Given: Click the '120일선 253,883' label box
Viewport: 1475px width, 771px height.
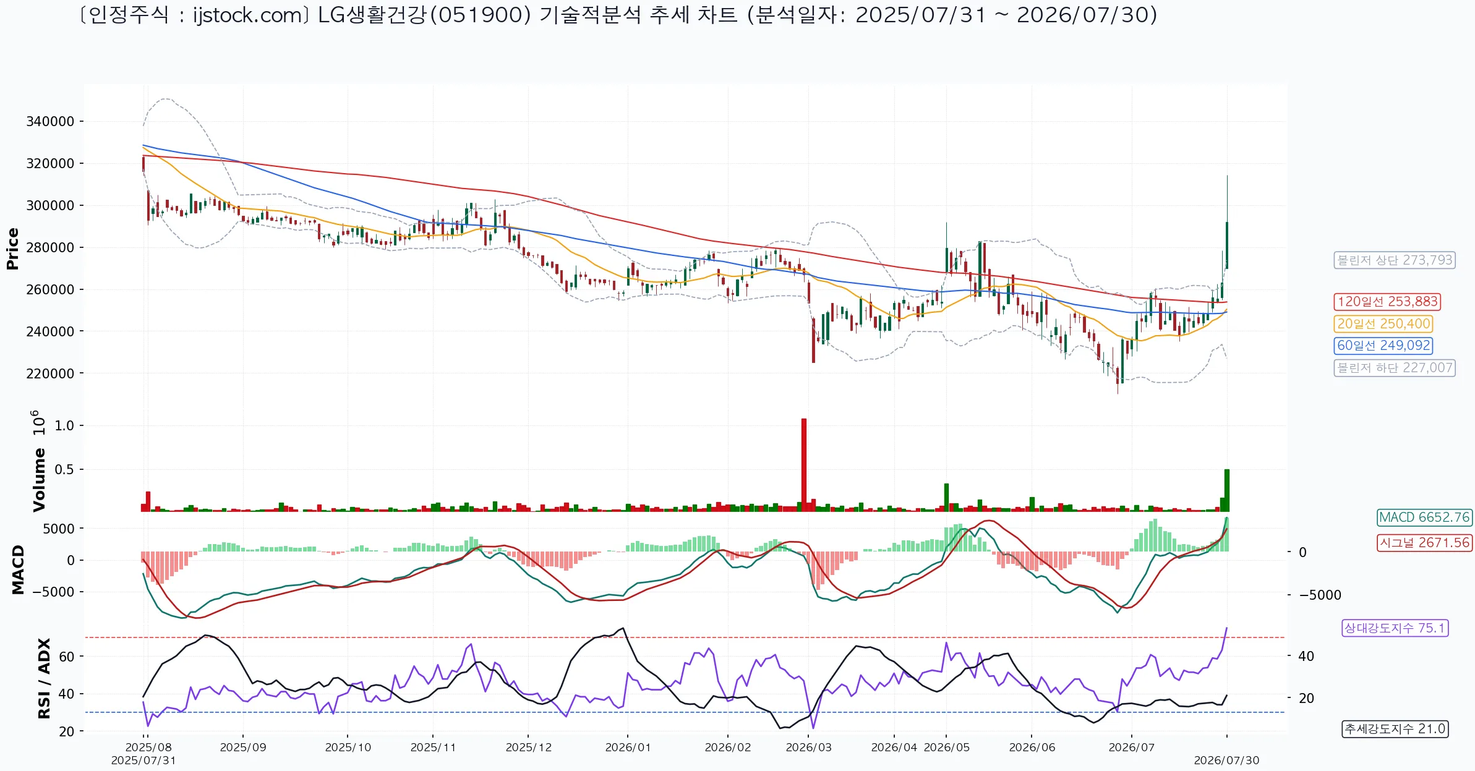Looking at the screenshot, I should (1387, 302).
